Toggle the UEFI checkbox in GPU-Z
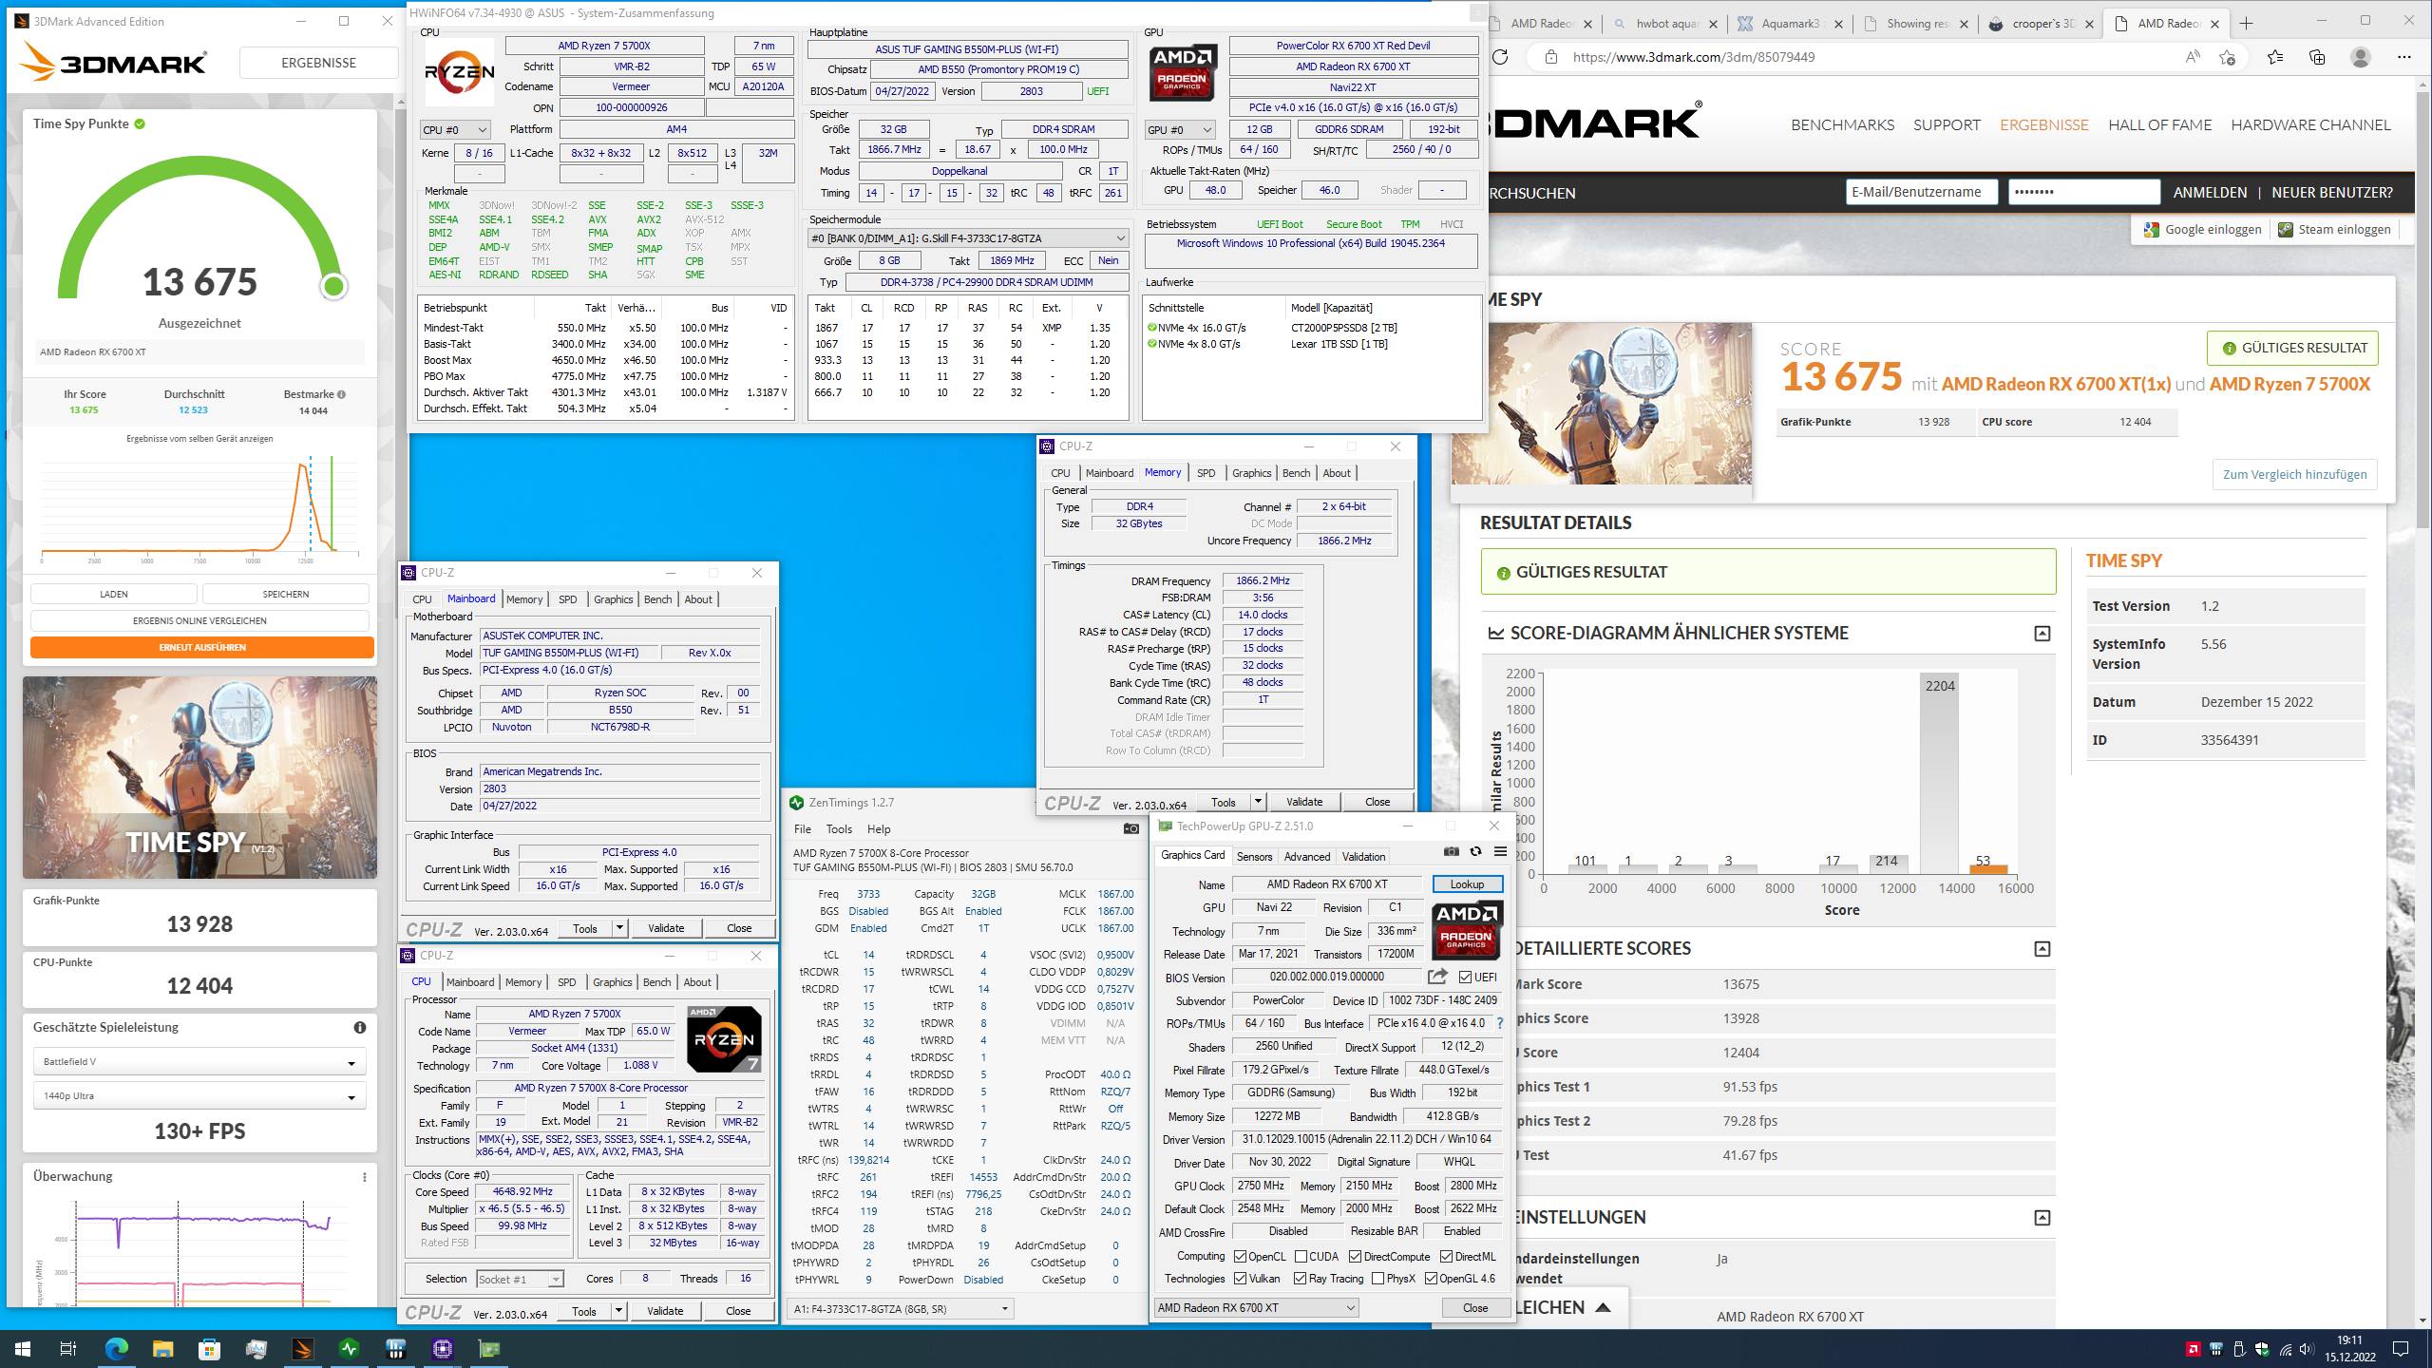 coord(1465,977)
